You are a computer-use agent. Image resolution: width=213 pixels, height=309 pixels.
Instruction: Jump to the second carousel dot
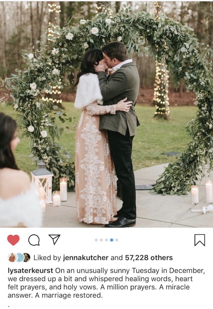[101, 240]
